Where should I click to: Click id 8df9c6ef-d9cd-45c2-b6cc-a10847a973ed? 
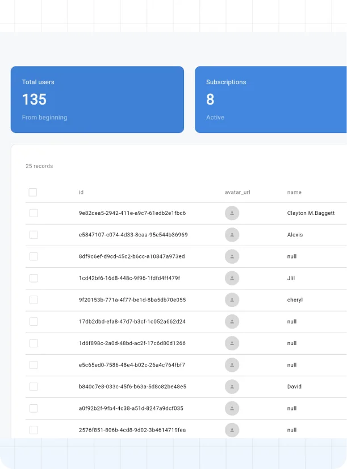[132, 256]
